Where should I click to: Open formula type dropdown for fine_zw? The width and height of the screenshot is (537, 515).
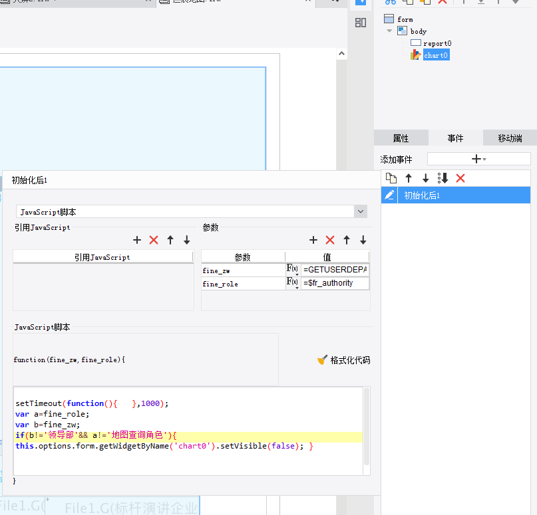[x=293, y=270]
